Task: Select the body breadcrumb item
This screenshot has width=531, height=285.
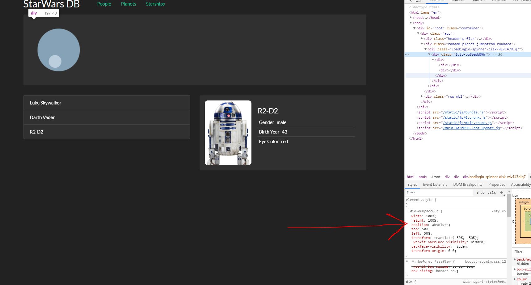Action: click(x=423, y=177)
